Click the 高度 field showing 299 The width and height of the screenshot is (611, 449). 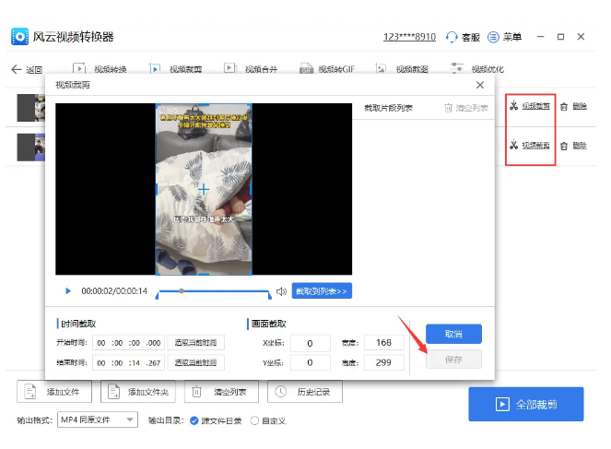pos(383,362)
